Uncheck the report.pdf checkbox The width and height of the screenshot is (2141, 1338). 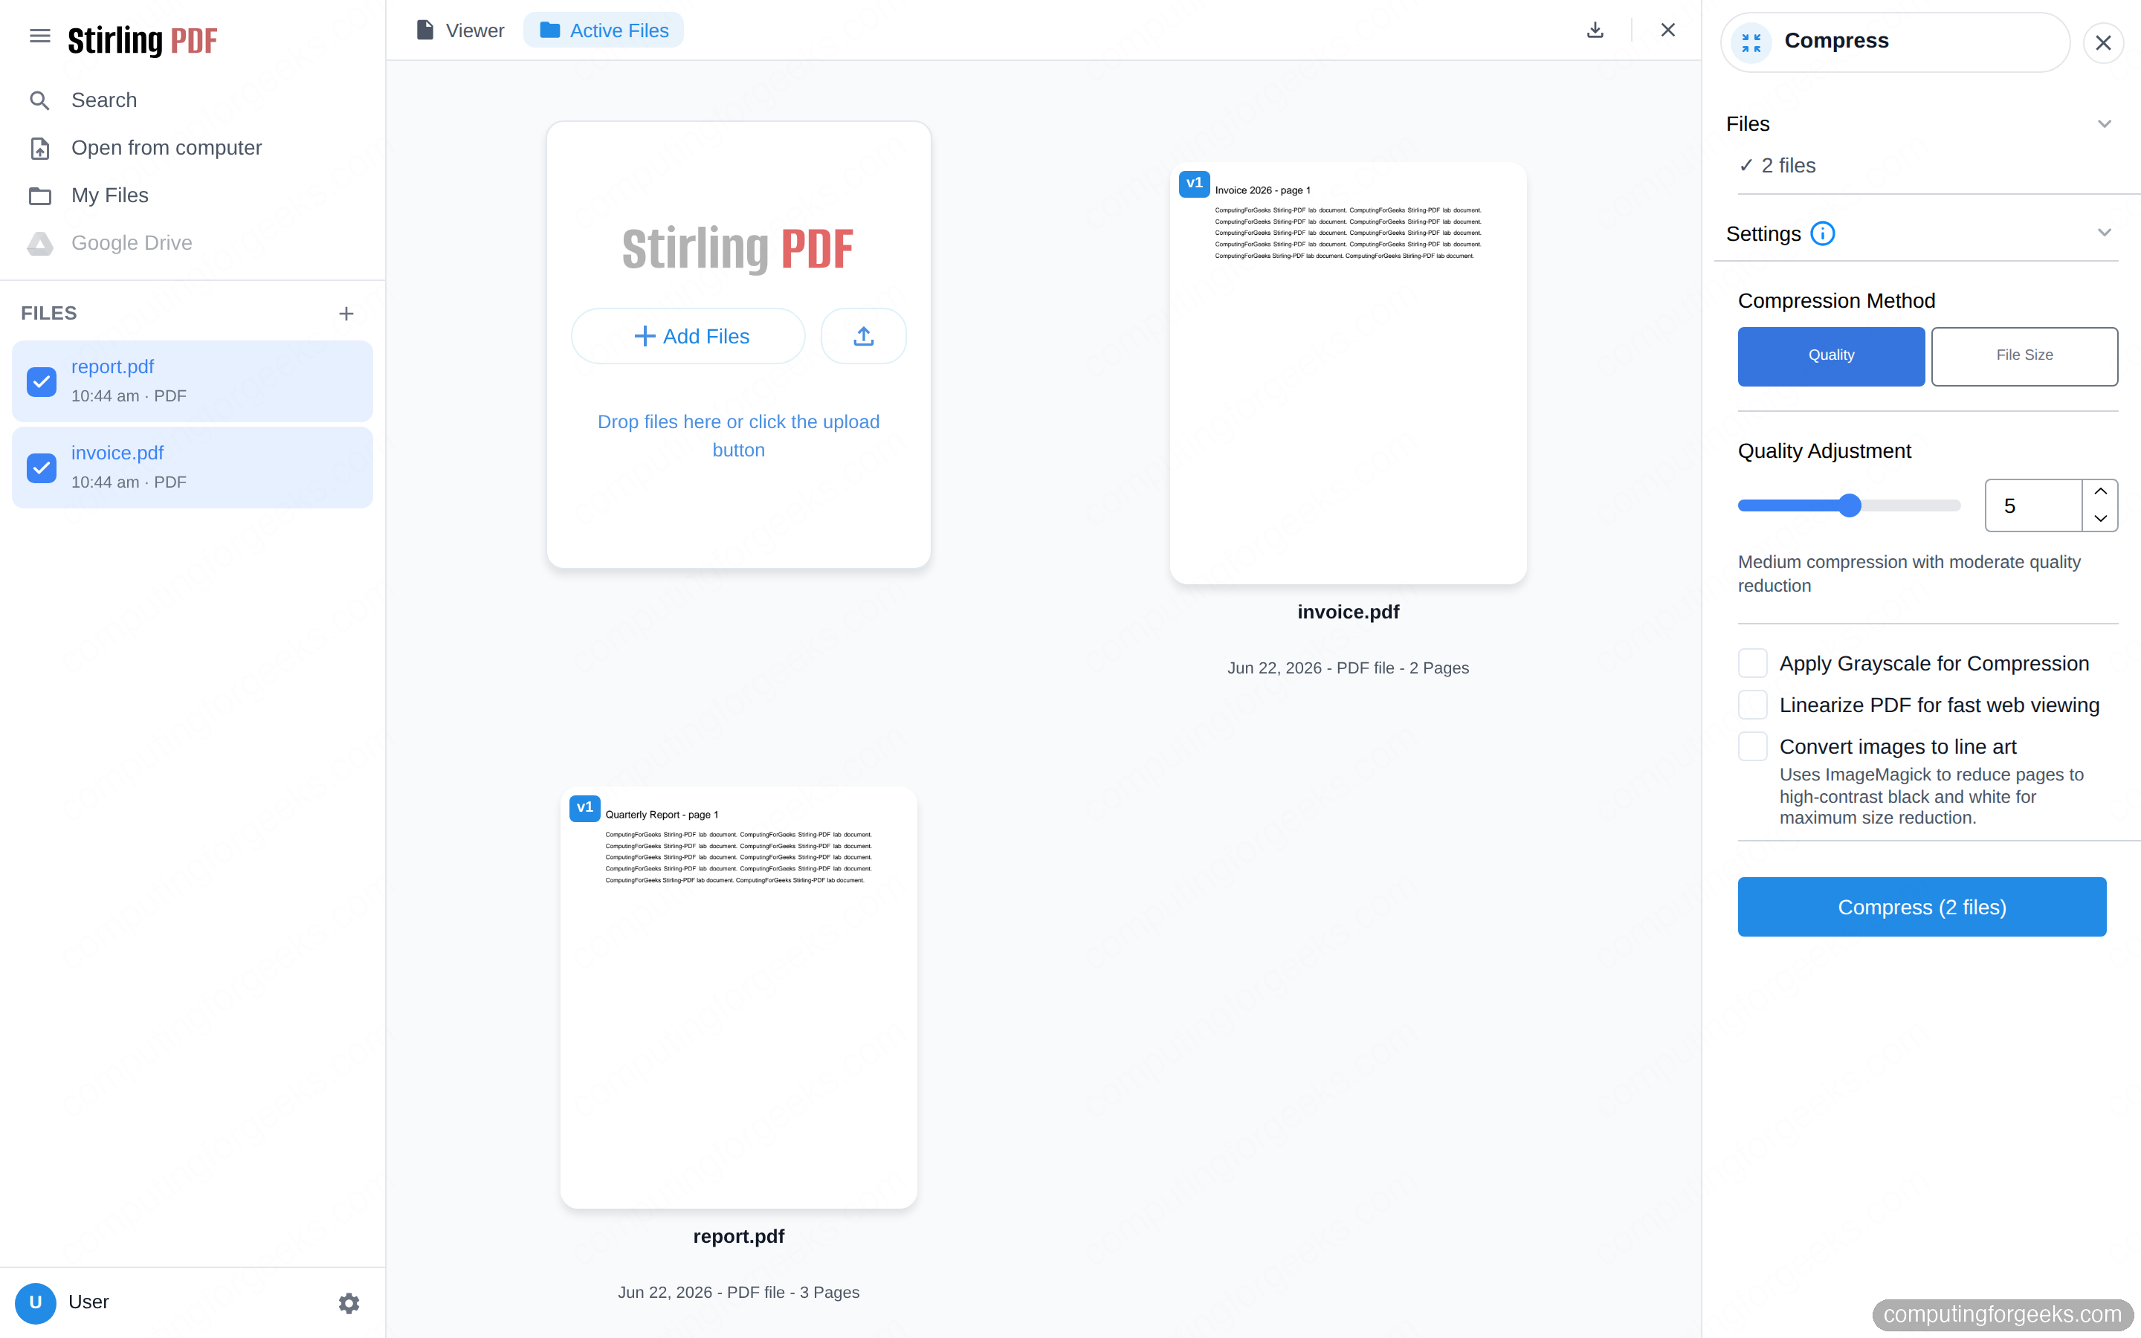tap(42, 381)
